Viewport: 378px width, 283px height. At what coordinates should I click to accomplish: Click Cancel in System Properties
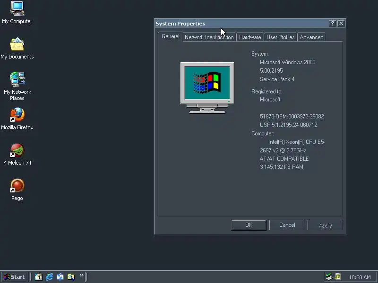287,225
